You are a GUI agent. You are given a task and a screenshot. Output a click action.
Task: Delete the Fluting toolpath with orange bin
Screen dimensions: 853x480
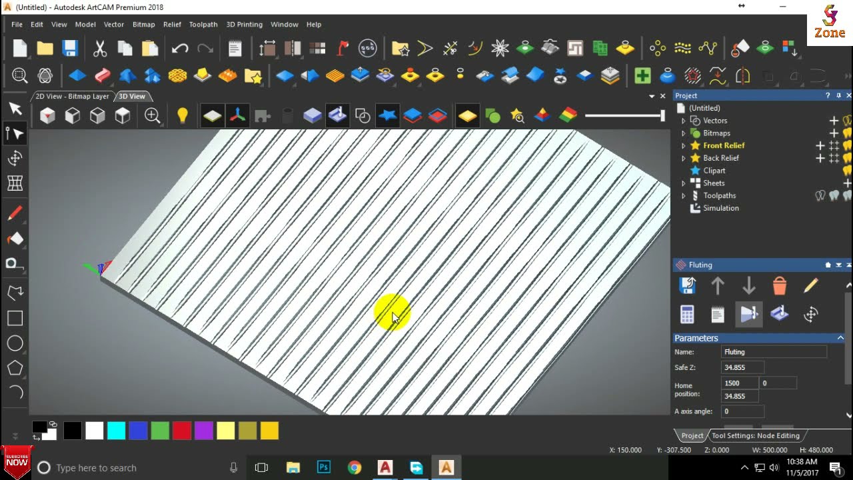(x=780, y=286)
